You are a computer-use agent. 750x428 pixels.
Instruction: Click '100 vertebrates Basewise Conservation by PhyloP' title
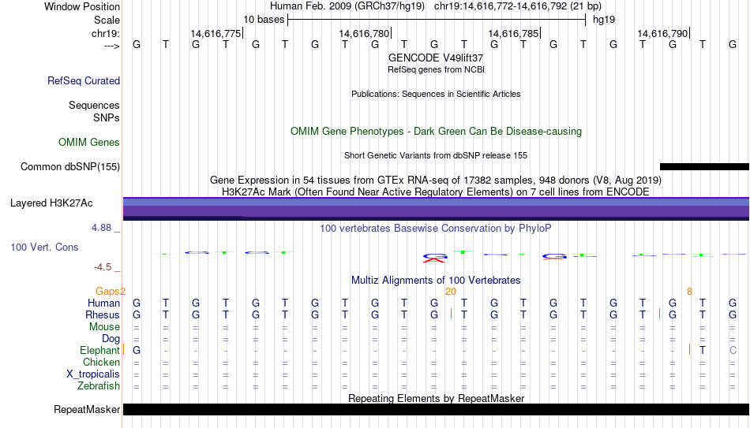click(x=436, y=229)
